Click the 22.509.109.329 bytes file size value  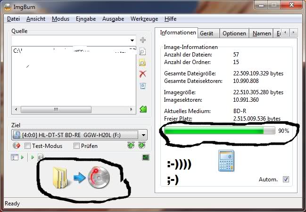258,73
